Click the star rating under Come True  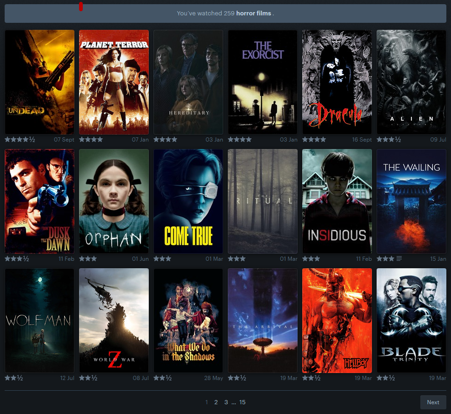162,259
